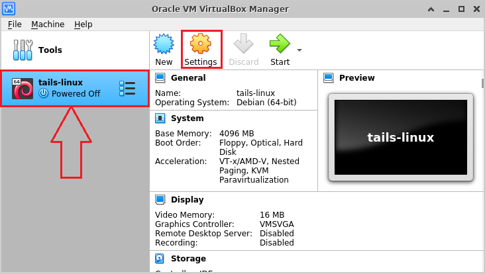Click the VirtualBox title bar app icon
The width and height of the screenshot is (485, 274).
[x=9, y=9]
